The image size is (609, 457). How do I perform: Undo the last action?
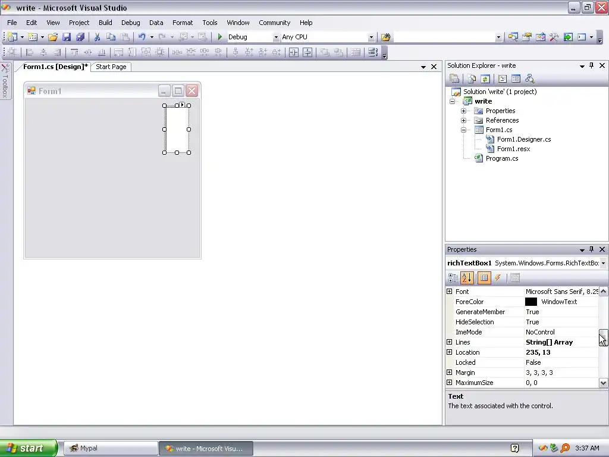tap(142, 37)
